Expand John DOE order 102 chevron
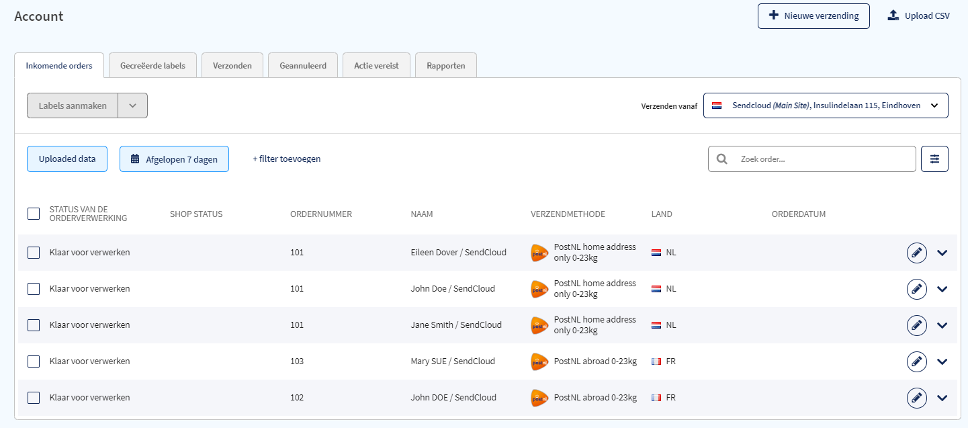This screenshot has height=428, width=968. [942, 398]
